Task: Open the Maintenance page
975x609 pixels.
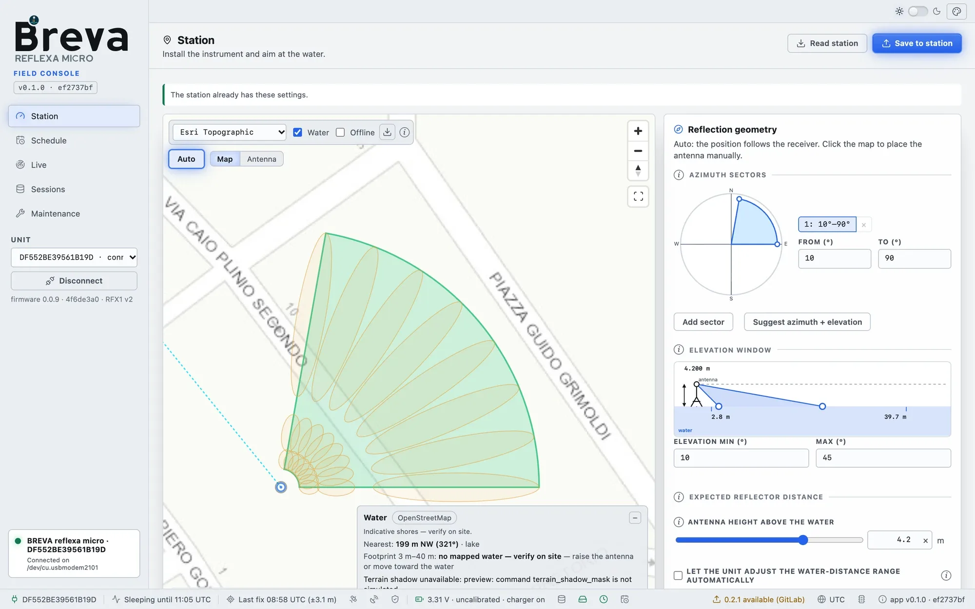Action: [74, 213]
